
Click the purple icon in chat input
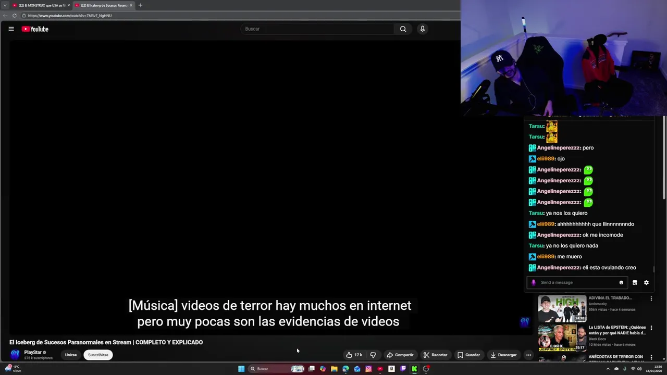pyautogui.click(x=533, y=282)
